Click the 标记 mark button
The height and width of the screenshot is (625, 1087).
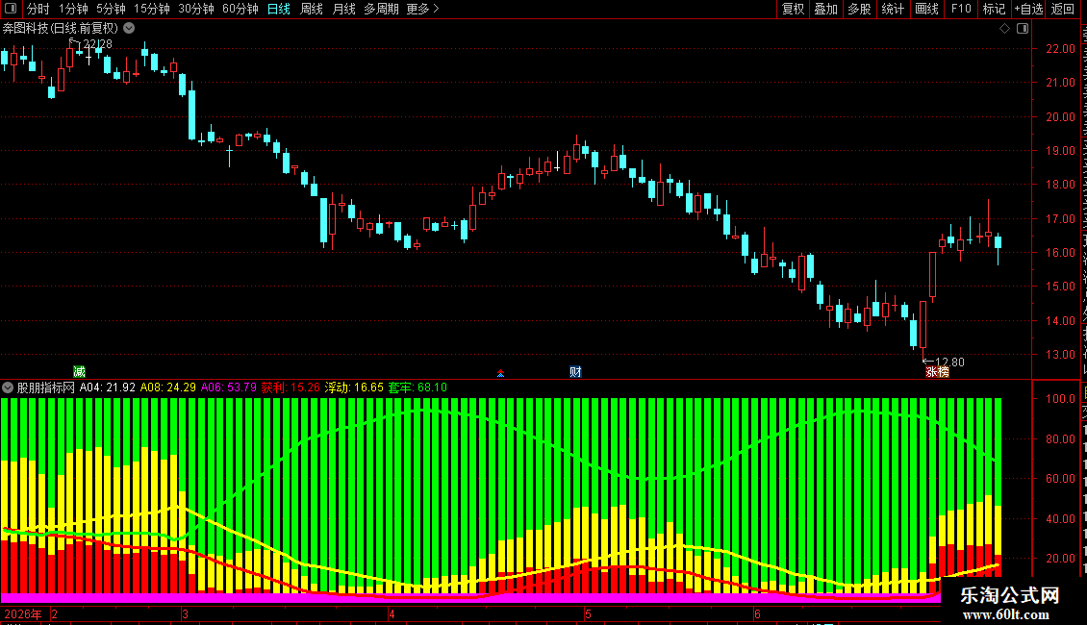(994, 9)
